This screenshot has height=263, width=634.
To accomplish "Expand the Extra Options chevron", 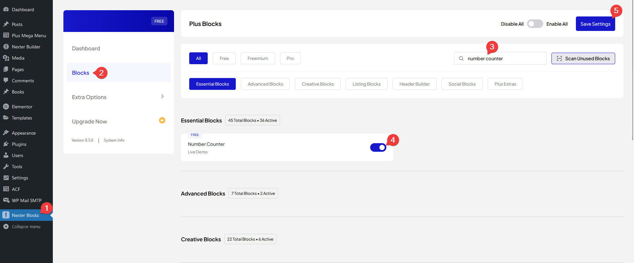I will click(162, 96).
